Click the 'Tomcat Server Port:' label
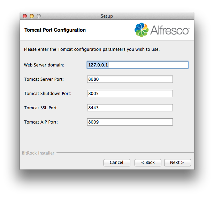Viewport: 214px width, 197px height. tap(44, 79)
